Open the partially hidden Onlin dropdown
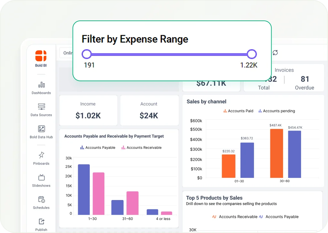Image resolution: width=328 pixels, height=233 pixels. point(66,53)
